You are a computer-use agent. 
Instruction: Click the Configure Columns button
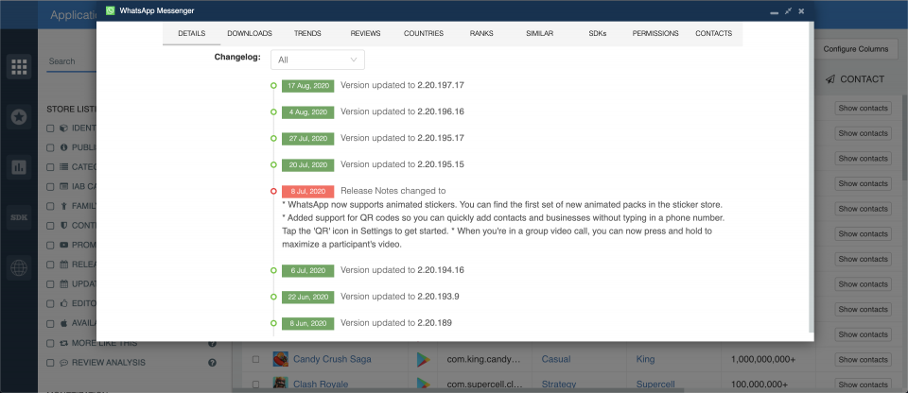pos(855,49)
